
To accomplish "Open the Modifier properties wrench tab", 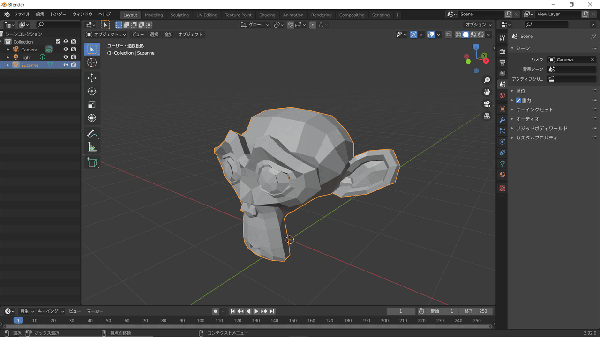I will coord(502,120).
